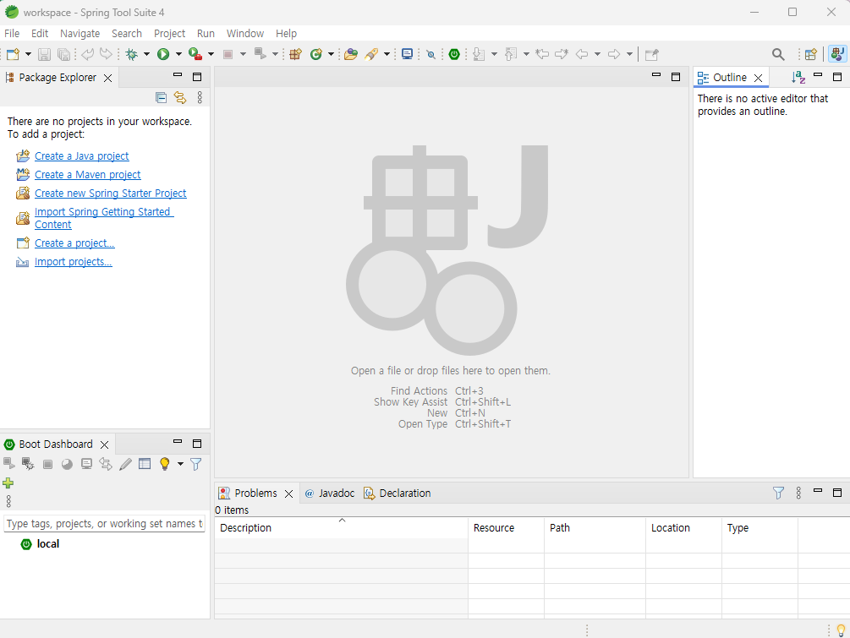The width and height of the screenshot is (850, 638).
Task: Switch to the Declaration tab
Action: (x=398, y=493)
